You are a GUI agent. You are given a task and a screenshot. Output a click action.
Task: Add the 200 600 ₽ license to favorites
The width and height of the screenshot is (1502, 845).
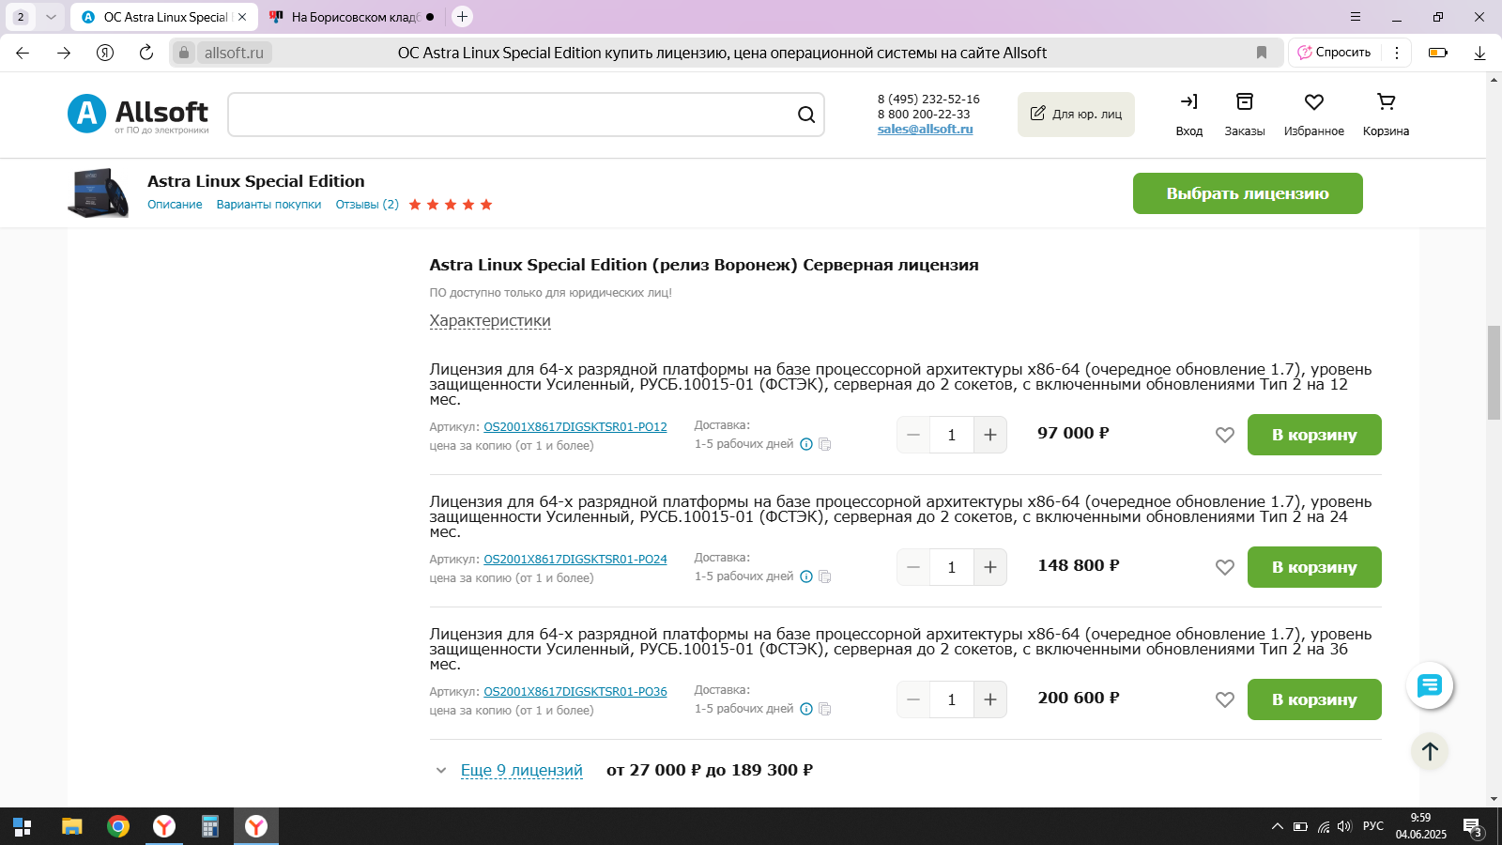pyautogui.click(x=1225, y=699)
